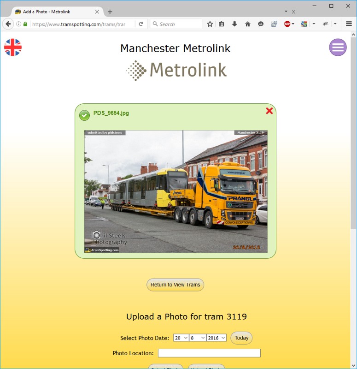This screenshot has height=369, width=357.
Task: Open the bookmarks list icon
Action: click(222, 24)
